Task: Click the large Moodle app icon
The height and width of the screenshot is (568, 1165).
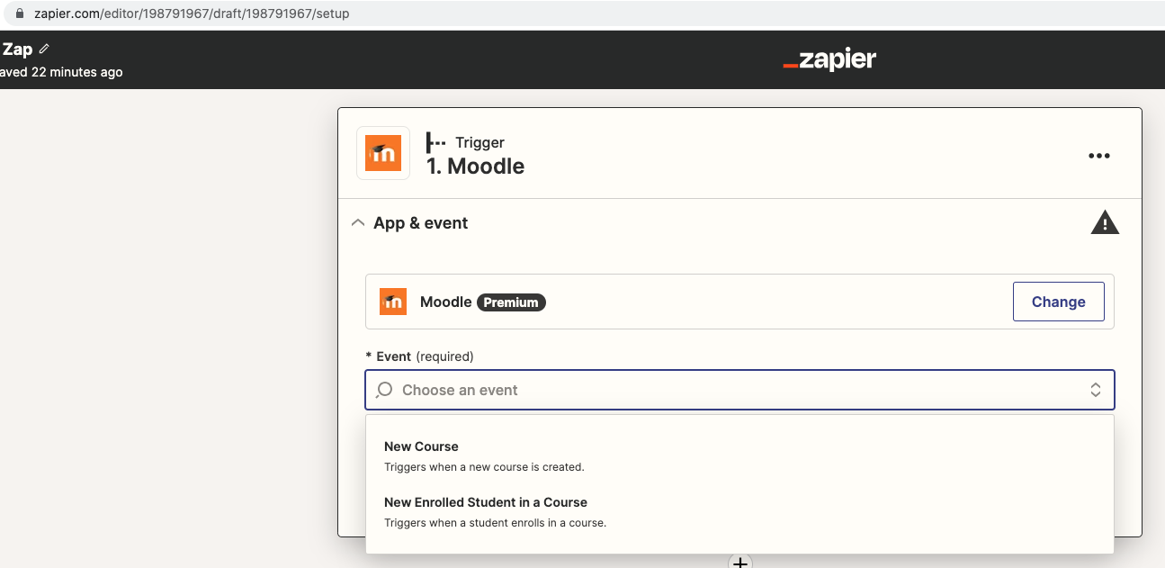Action: [x=383, y=153]
